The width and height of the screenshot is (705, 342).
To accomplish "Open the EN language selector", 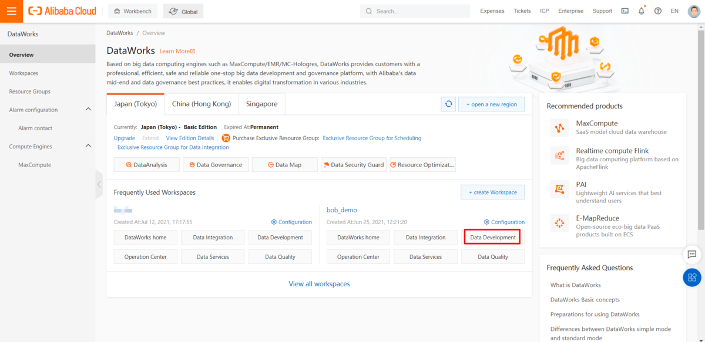I will tap(674, 11).
